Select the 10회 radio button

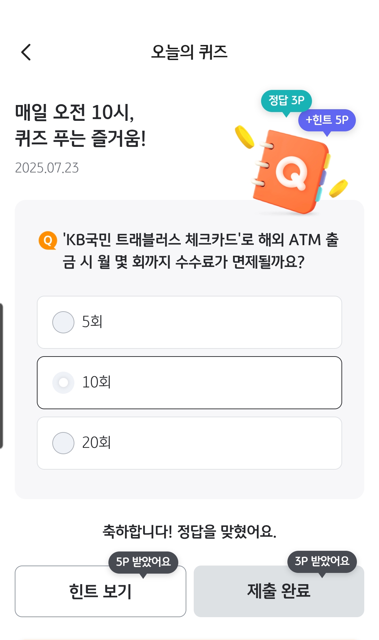[63, 383]
